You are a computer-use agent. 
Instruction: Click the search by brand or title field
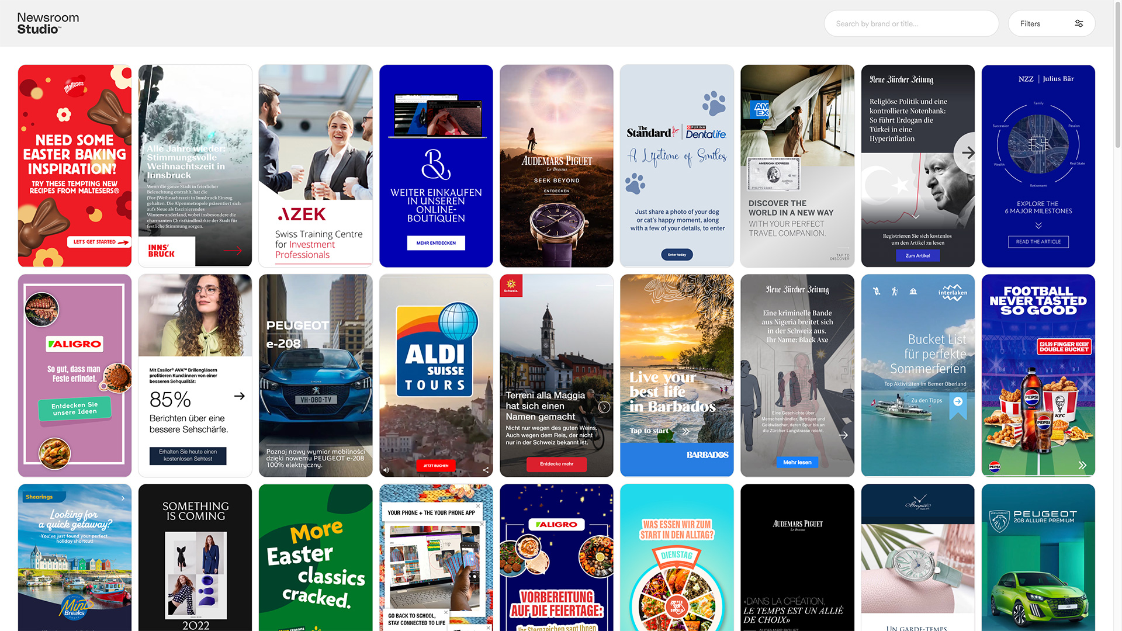tap(910, 23)
